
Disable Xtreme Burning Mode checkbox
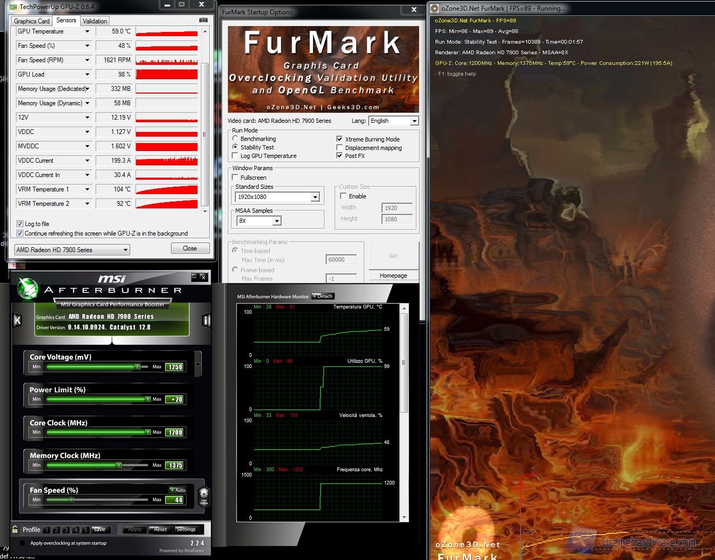[339, 139]
